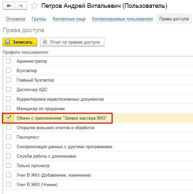Click the forward navigation arrow
This screenshot has width=193, height=194.
tap(21, 6)
